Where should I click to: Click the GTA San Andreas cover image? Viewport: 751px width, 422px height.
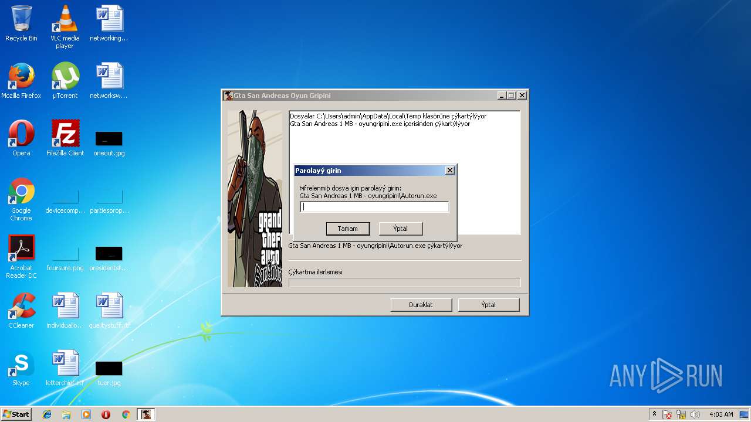(x=255, y=199)
